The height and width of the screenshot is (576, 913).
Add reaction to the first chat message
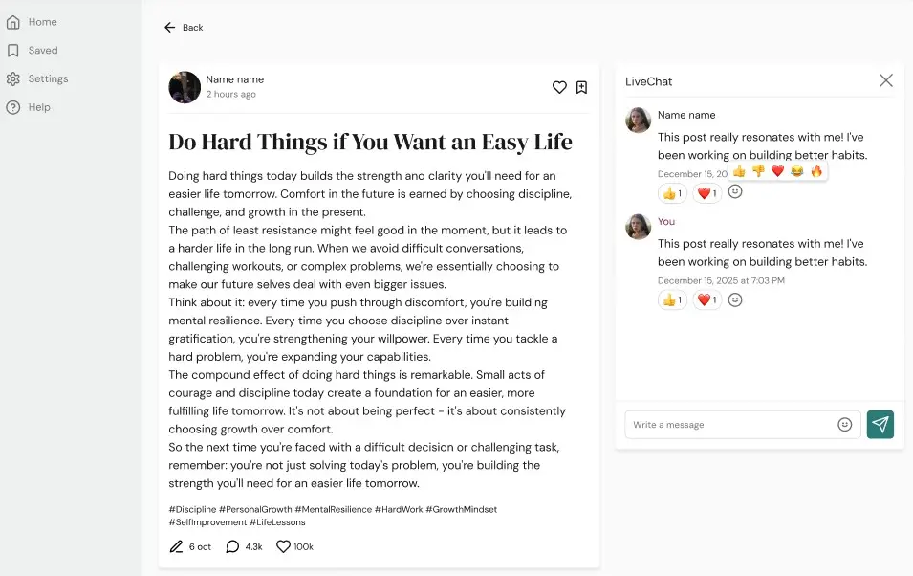[735, 191]
